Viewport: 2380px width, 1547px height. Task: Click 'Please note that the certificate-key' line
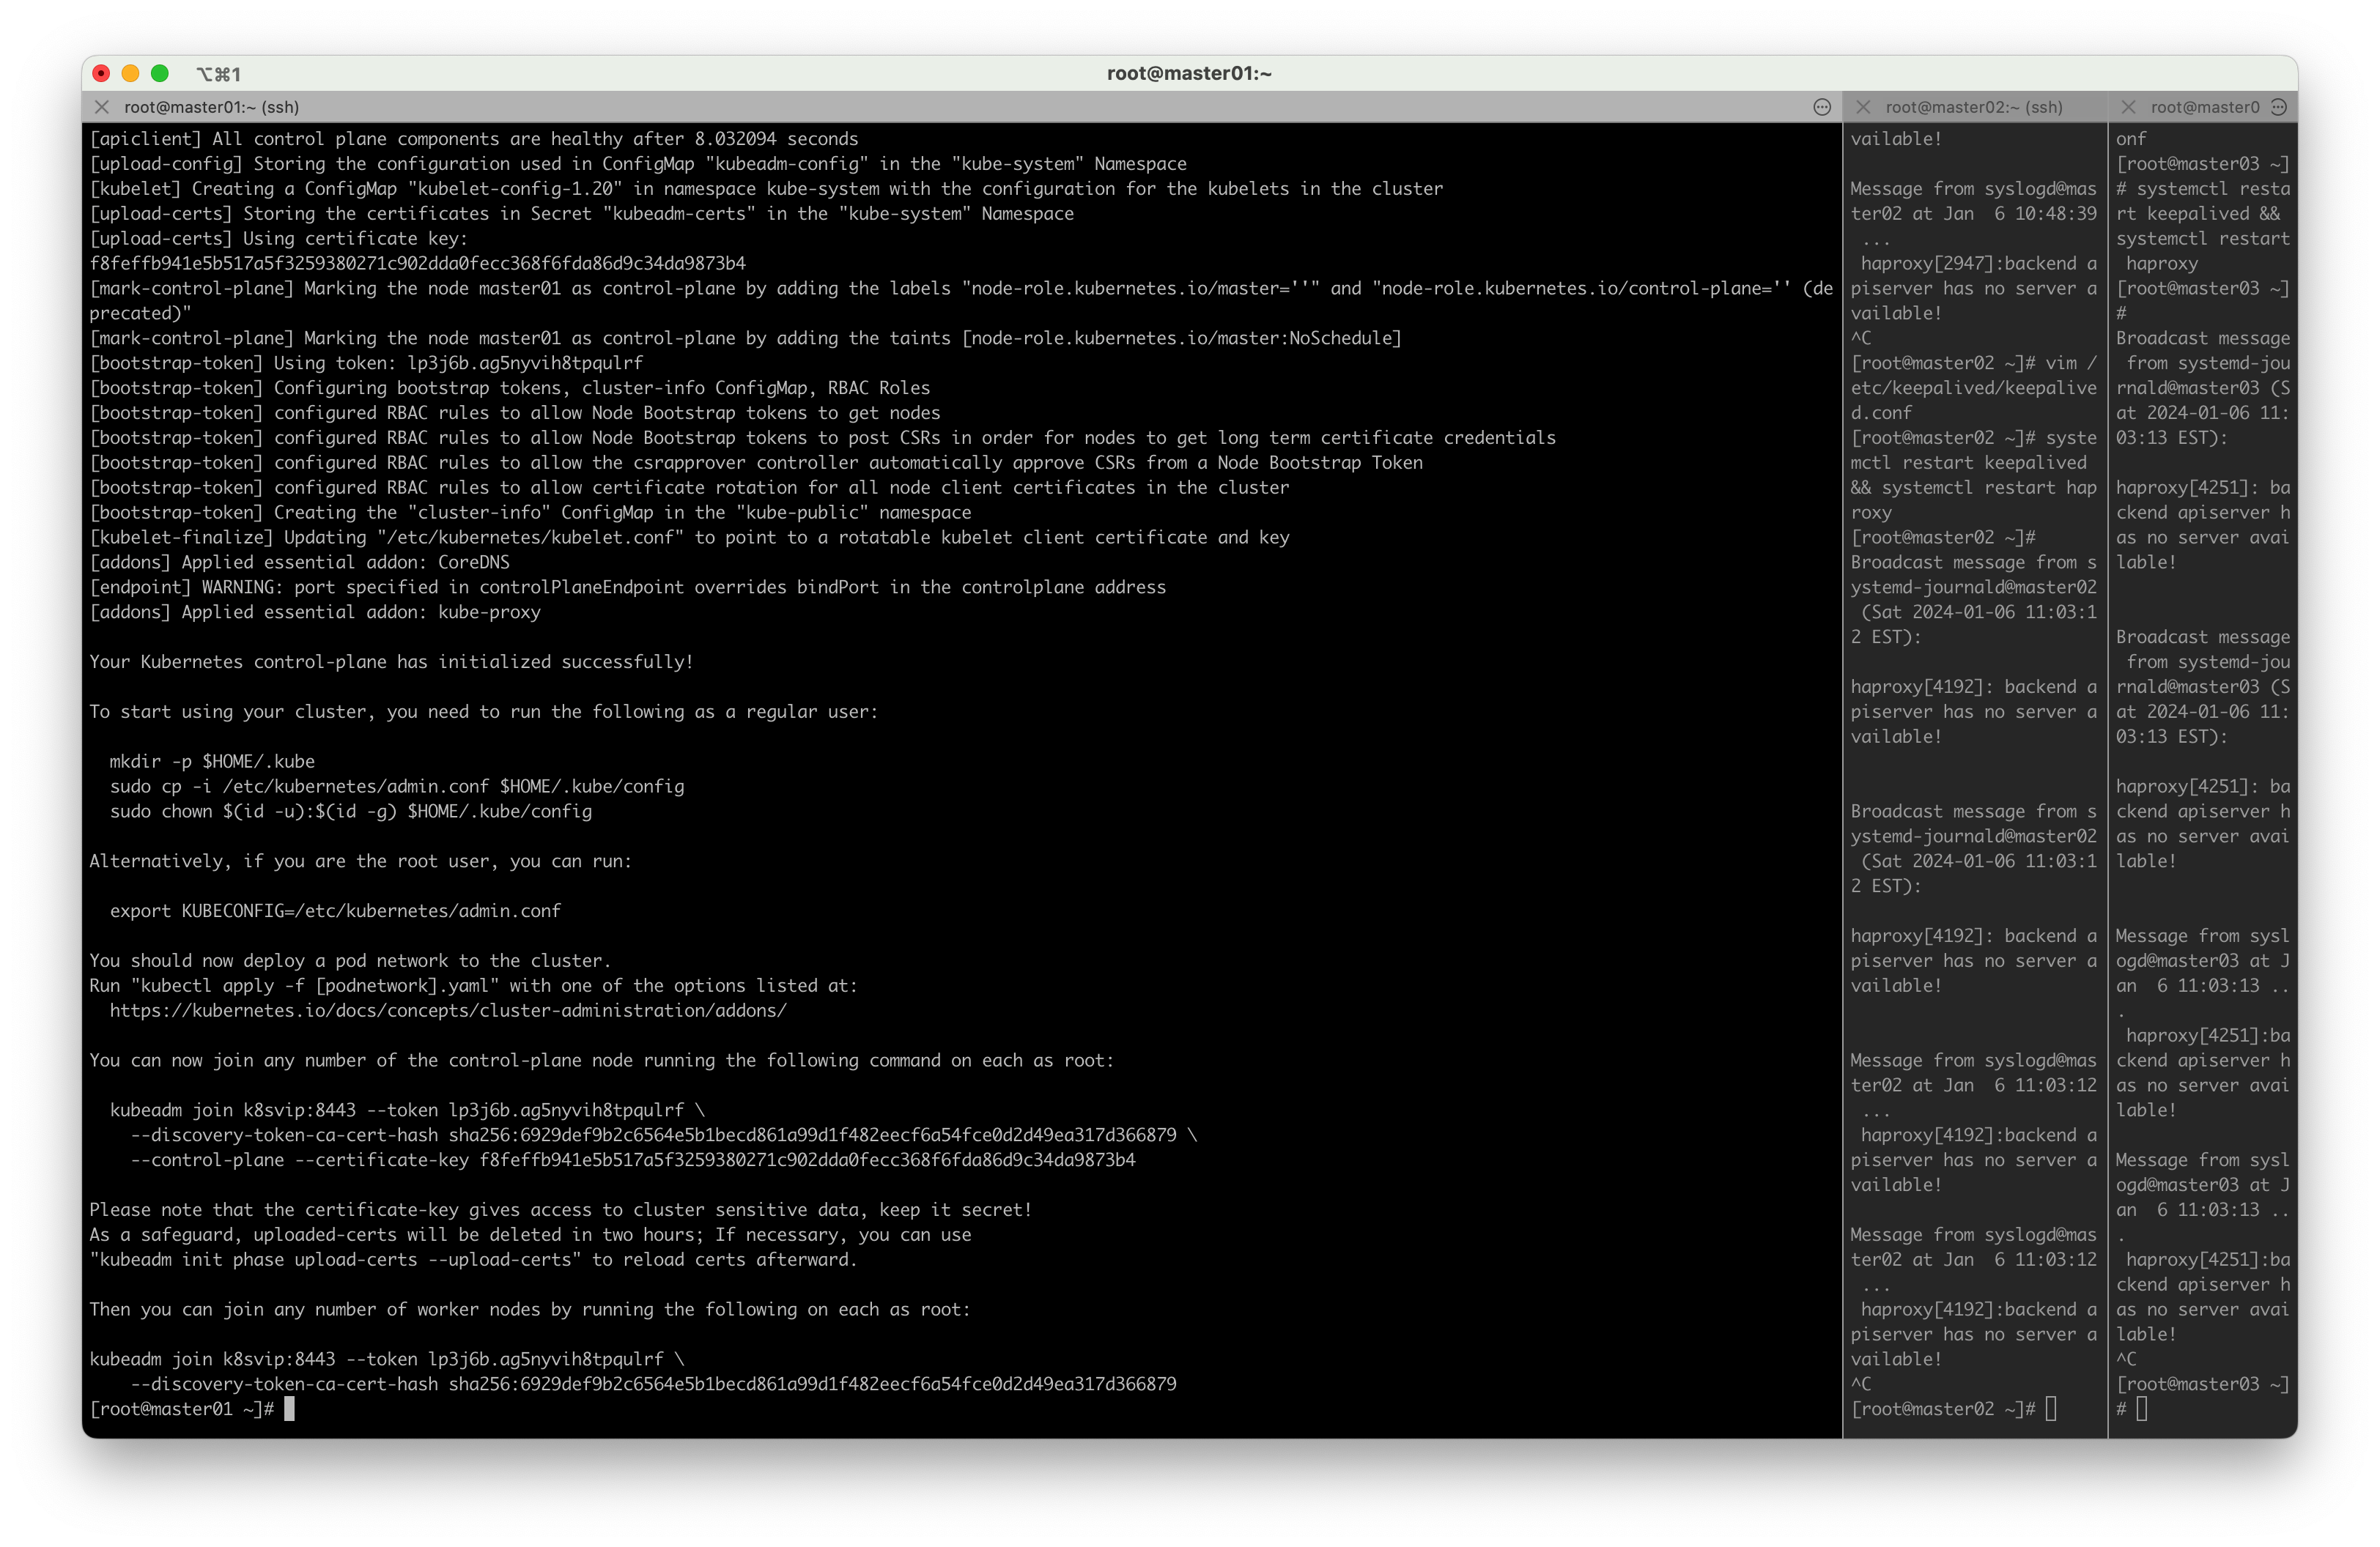pyautogui.click(x=561, y=1209)
